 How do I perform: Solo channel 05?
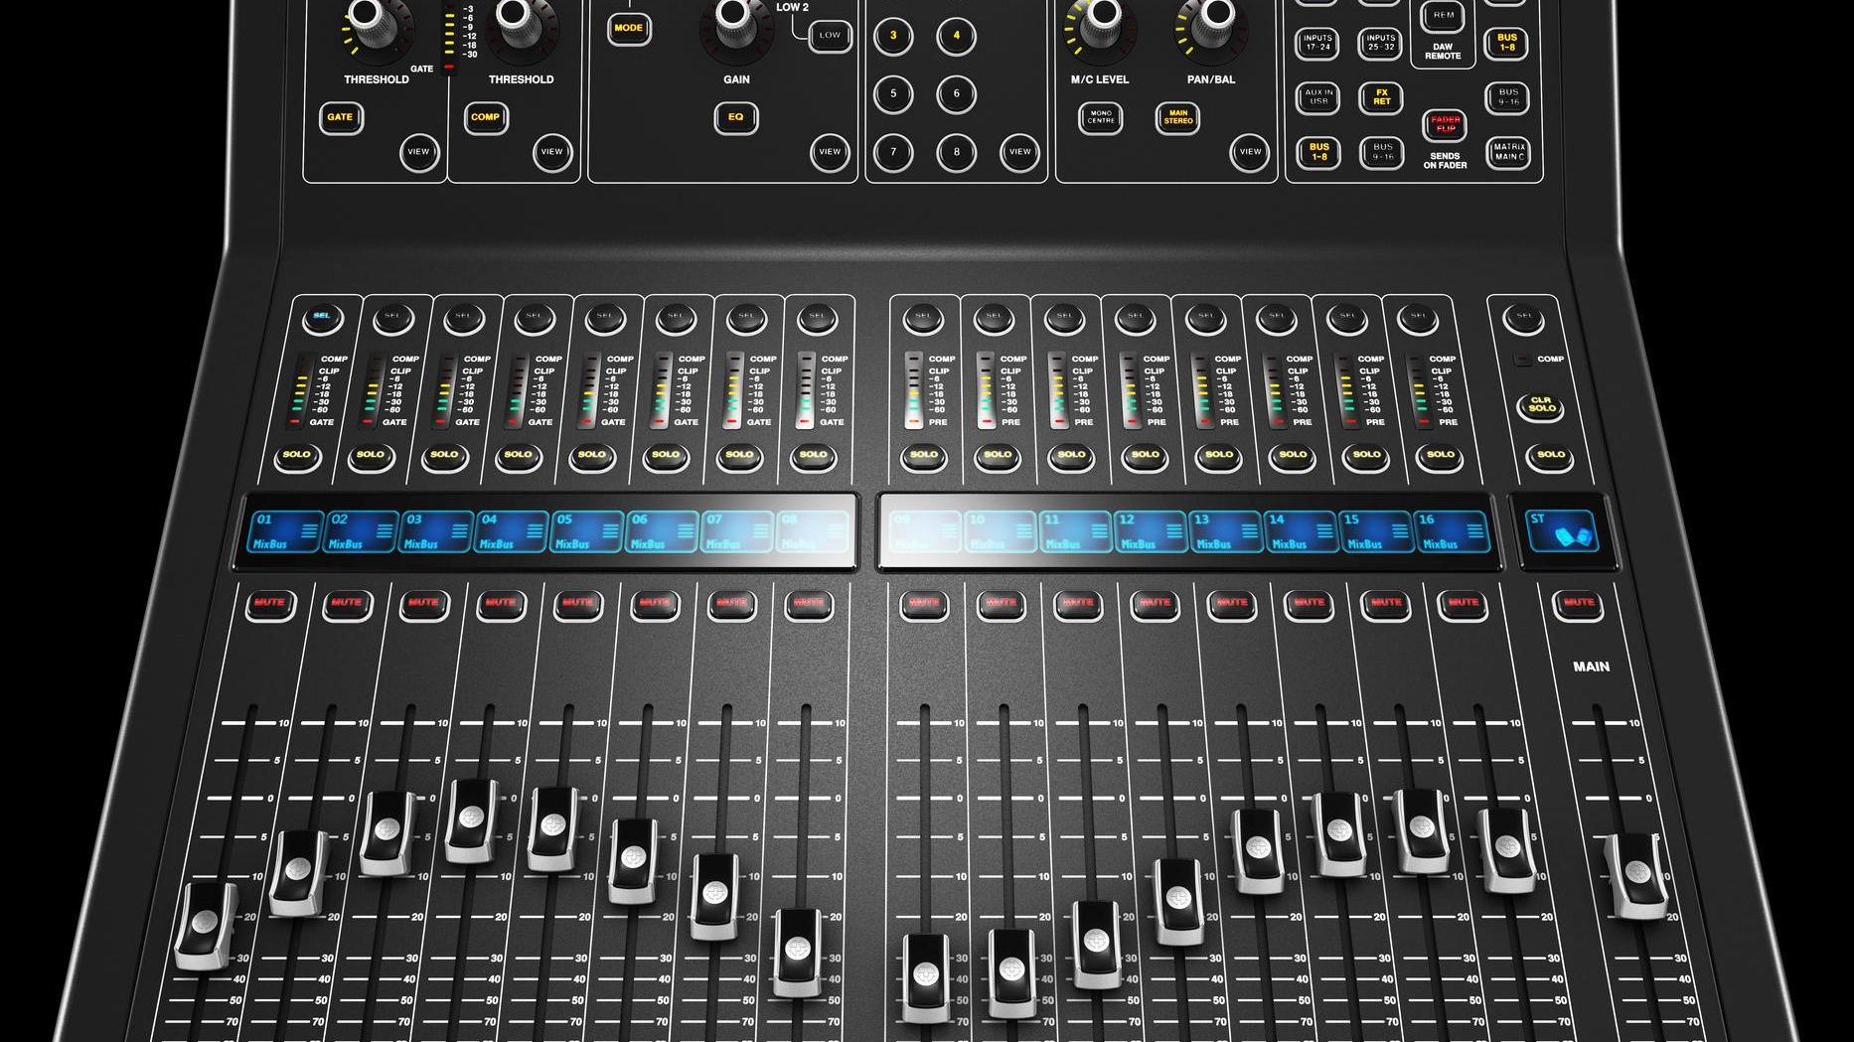(x=592, y=457)
